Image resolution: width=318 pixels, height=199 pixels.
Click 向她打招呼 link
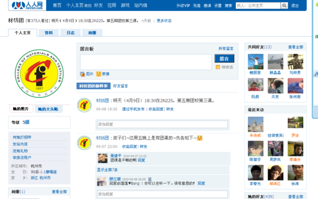click(x=22, y=137)
